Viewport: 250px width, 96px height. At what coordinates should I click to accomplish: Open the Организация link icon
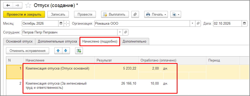[198, 23]
